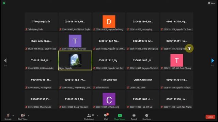The image size is (218, 122).
Task: Click muted mic icon beside Quân Châu Minh label
Action: [x=128, y=87]
